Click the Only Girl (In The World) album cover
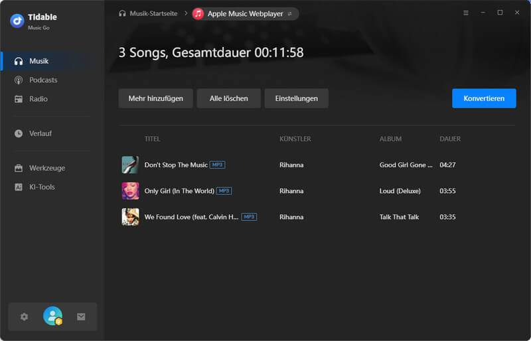The image size is (531, 341). pyautogui.click(x=130, y=191)
